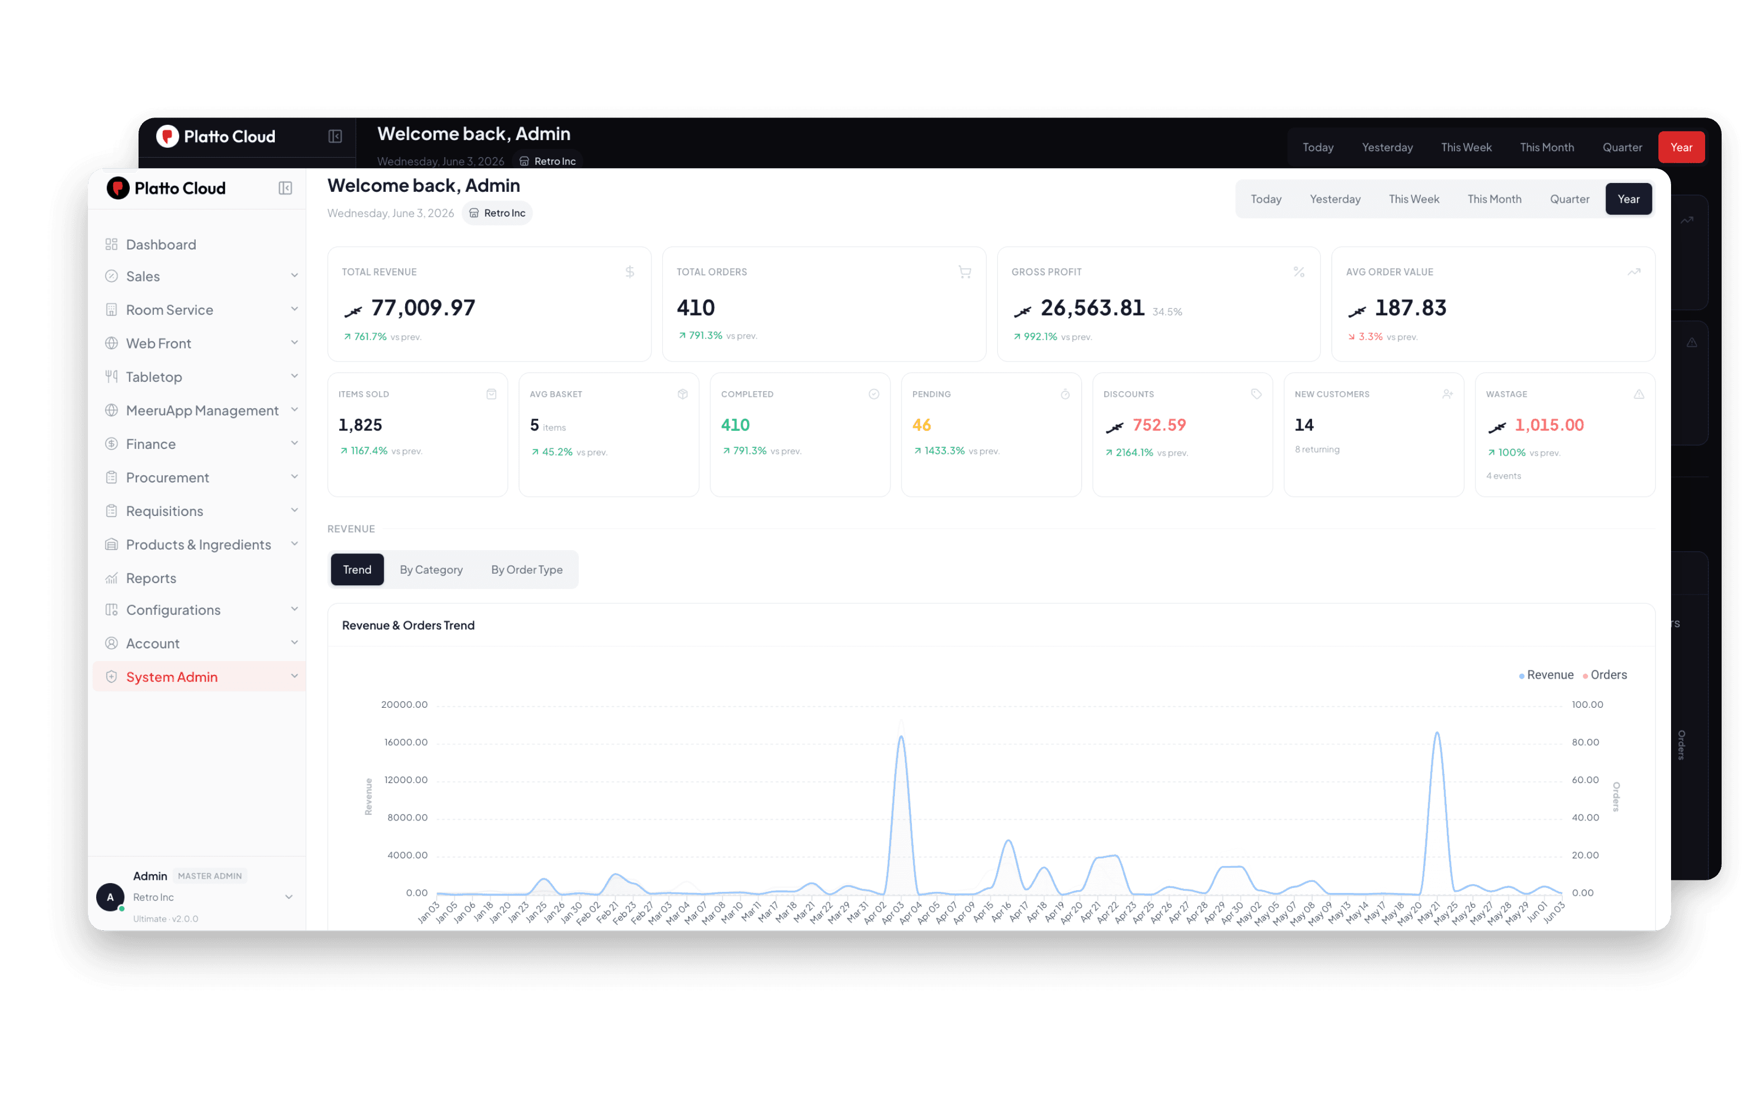The width and height of the screenshot is (1759, 1099).
Task: Click the warning icon on Wastage card
Action: [1639, 394]
